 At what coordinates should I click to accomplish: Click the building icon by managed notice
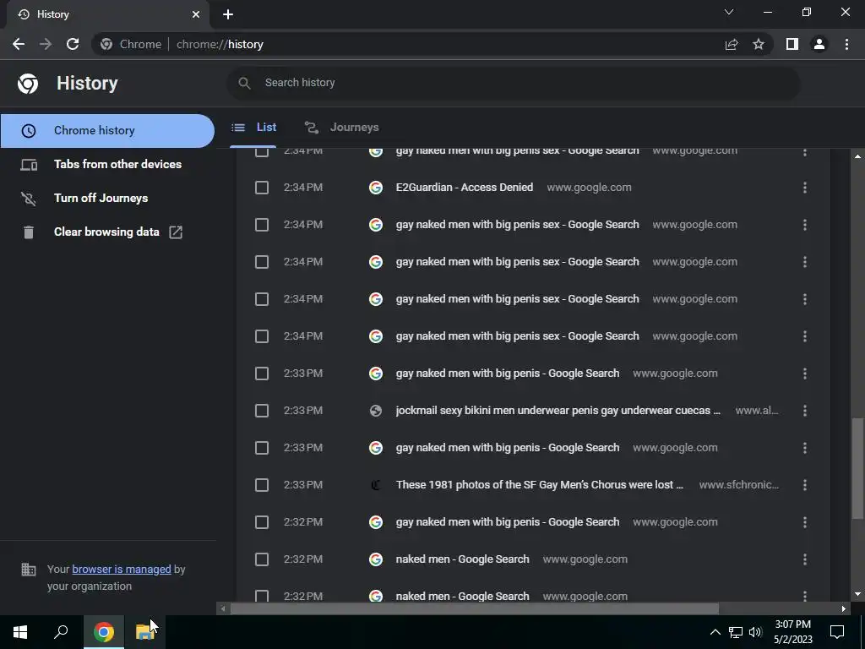point(28,570)
